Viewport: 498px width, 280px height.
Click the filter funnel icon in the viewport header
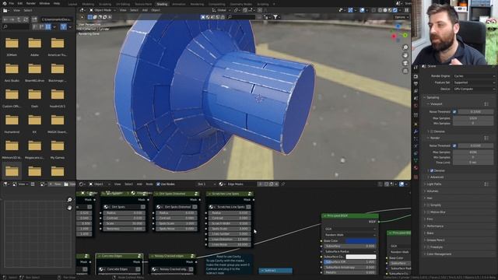pos(275,17)
